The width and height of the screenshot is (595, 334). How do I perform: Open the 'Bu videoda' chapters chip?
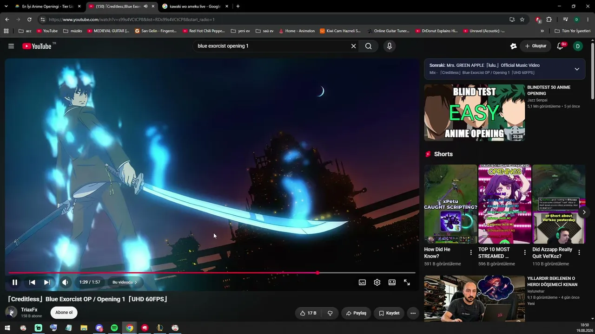pos(125,282)
